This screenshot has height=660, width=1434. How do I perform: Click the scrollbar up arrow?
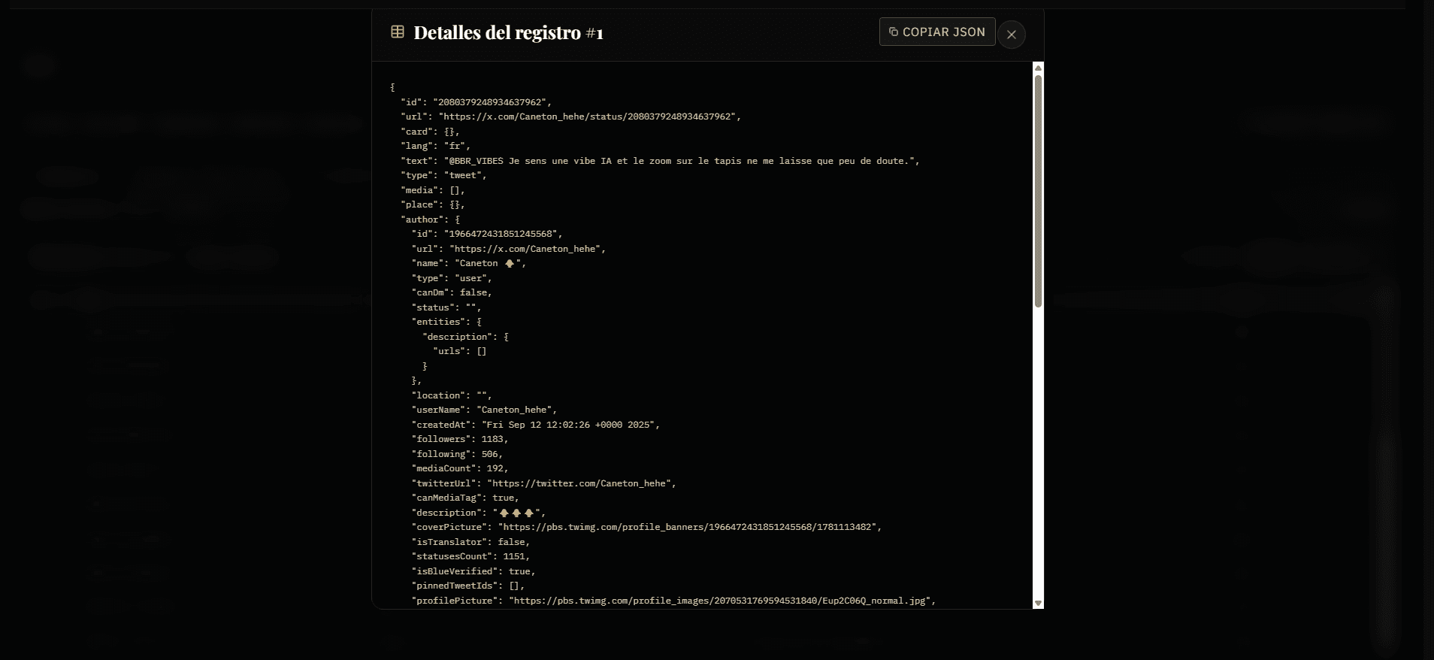(1038, 68)
